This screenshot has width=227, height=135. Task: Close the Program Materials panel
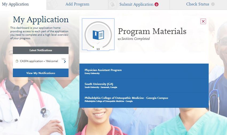(203, 21)
